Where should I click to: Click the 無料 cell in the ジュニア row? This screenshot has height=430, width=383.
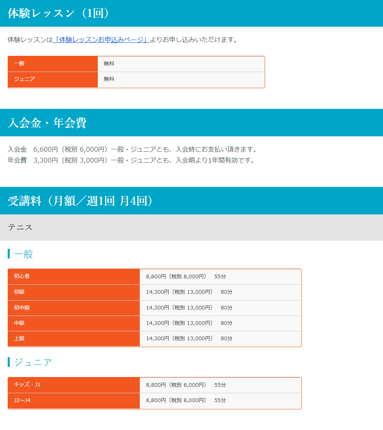point(109,79)
